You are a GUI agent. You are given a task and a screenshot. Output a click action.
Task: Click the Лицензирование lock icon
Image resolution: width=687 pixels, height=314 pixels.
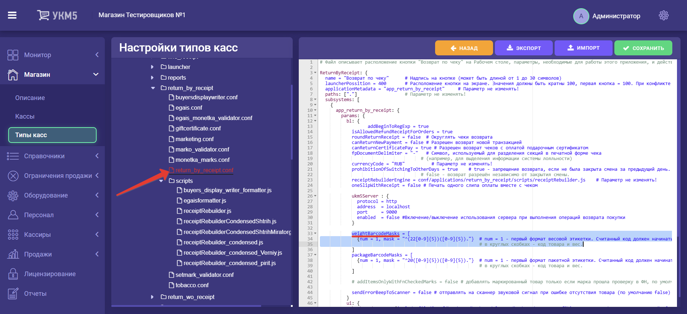point(13,274)
